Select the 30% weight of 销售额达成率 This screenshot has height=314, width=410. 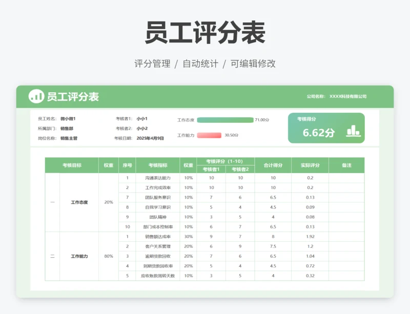point(188,237)
